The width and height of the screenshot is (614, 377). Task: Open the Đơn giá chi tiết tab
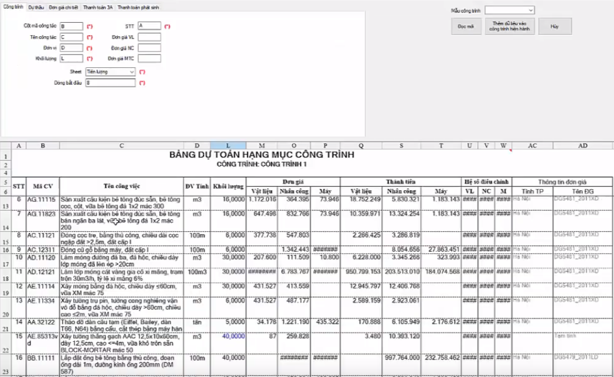click(x=64, y=8)
